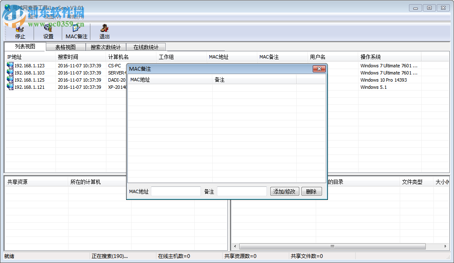
Task: Click the computer icon beside 192.168.1.123
Action: coord(9,65)
